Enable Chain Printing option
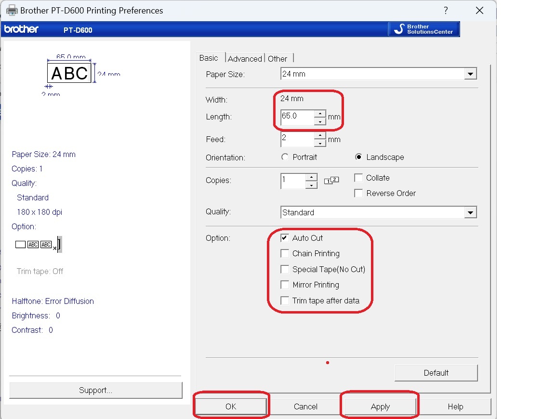This screenshot has width=555, height=419. (285, 253)
